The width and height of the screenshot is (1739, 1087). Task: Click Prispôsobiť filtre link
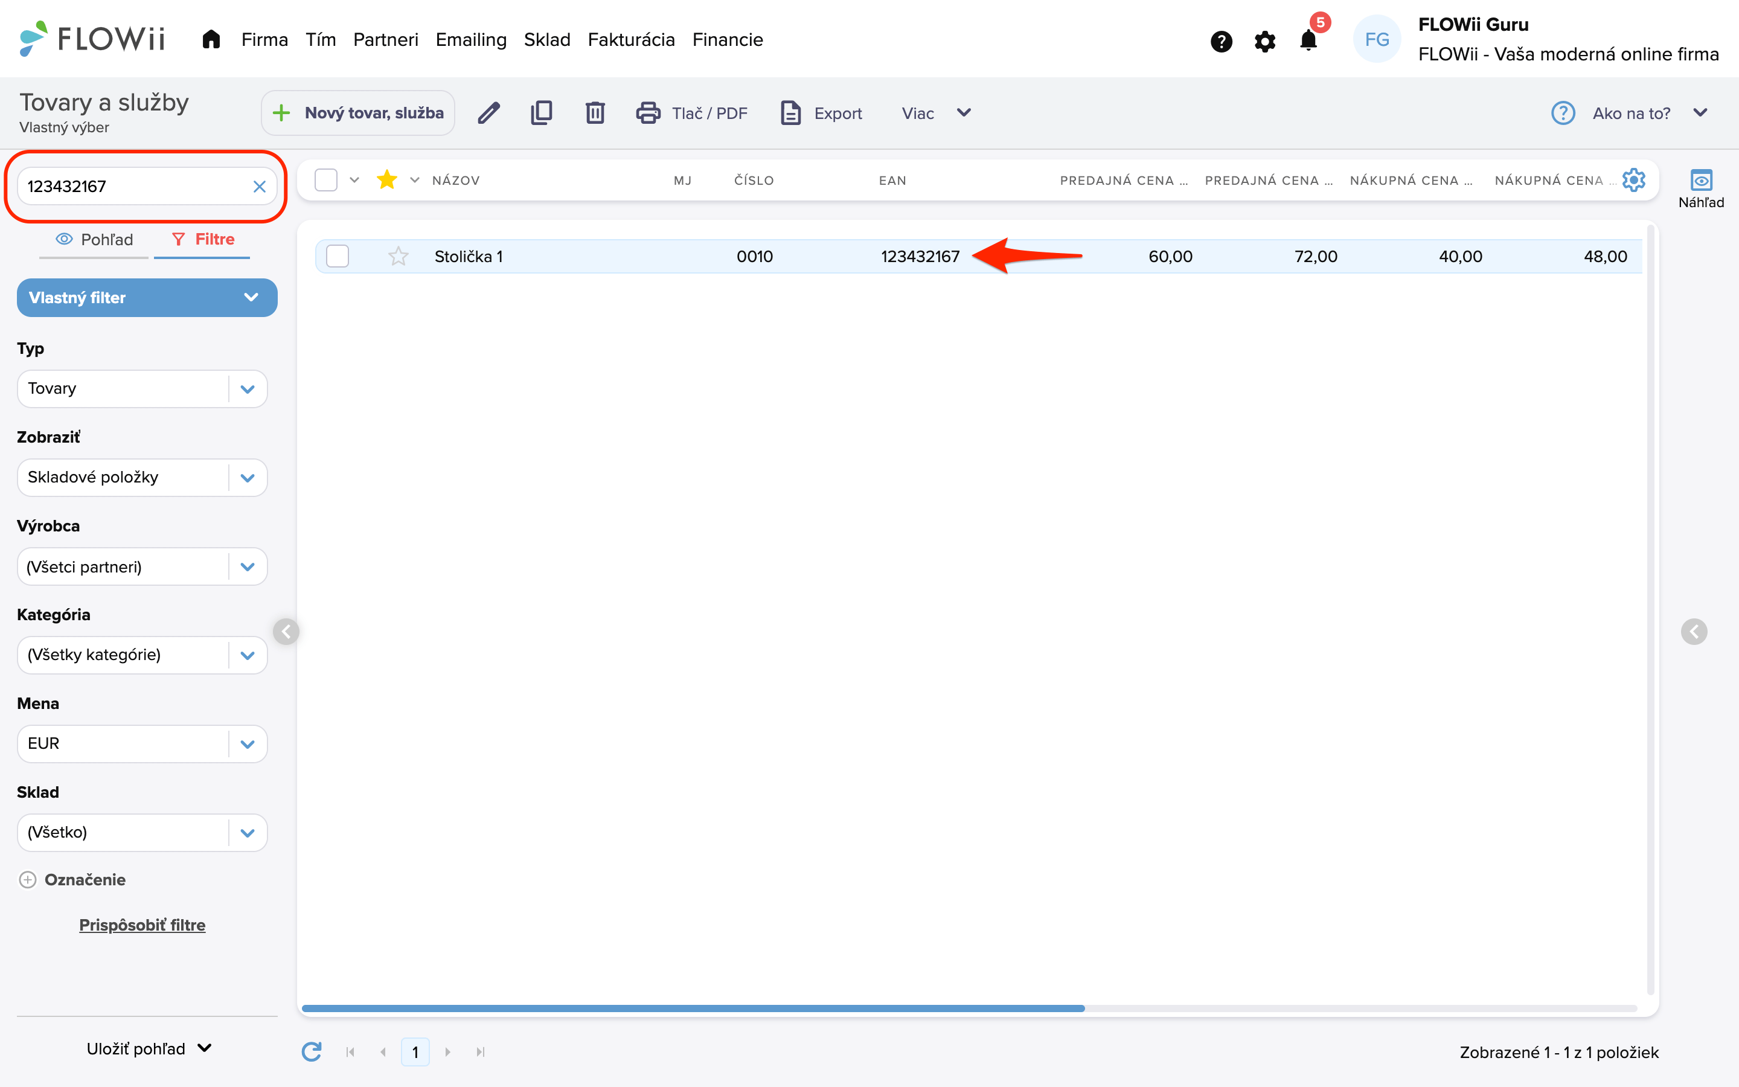(x=143, y=925)
